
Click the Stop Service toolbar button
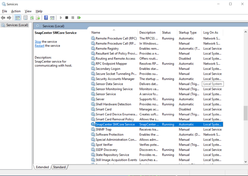coord(67,17)
